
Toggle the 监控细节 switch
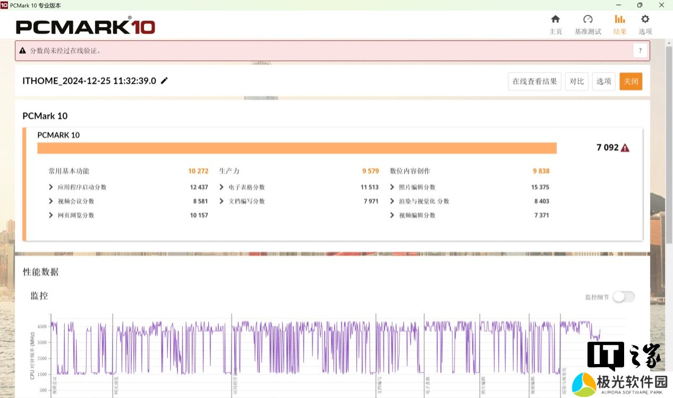(624, 297)
